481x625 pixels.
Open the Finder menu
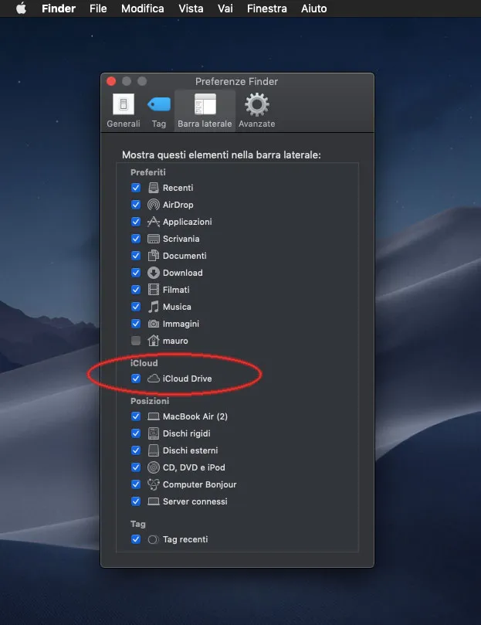[59, 8]
